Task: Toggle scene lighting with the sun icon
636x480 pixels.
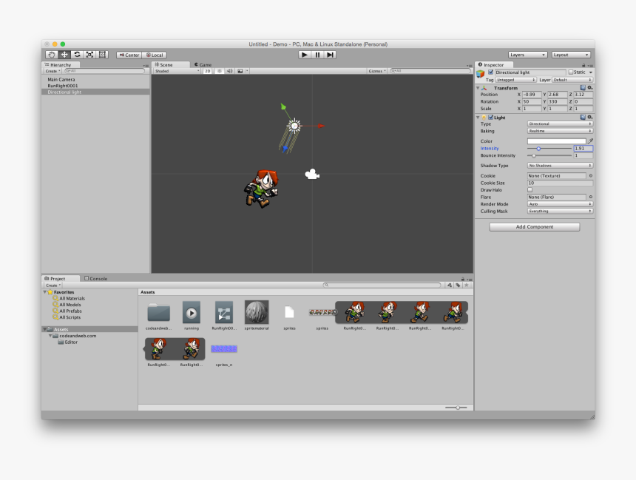Action: coord(220,70)
